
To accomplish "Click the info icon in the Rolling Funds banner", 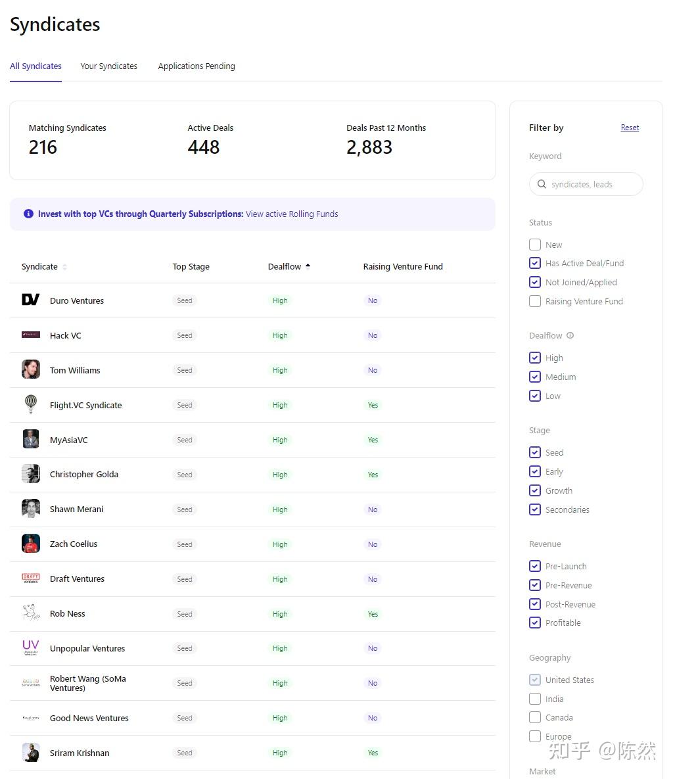I will point(28,214).
